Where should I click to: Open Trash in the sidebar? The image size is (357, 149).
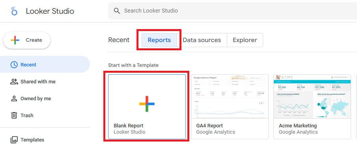coord(45,115)
